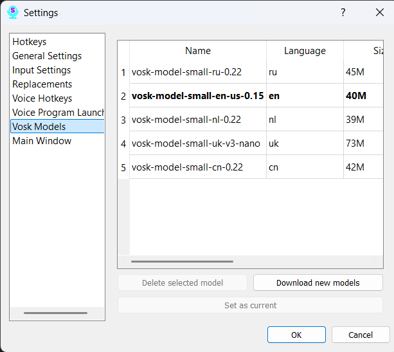Click the 45M size cell

click(363, 72)
